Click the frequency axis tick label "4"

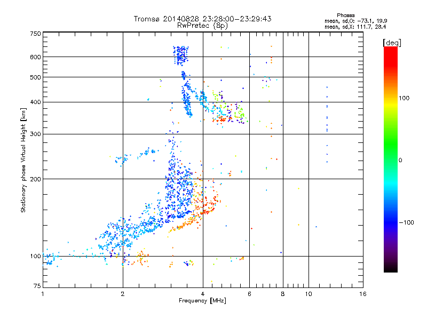coord(203,294)
